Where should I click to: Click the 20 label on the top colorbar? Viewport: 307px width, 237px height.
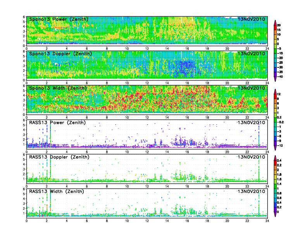point(279,25)
